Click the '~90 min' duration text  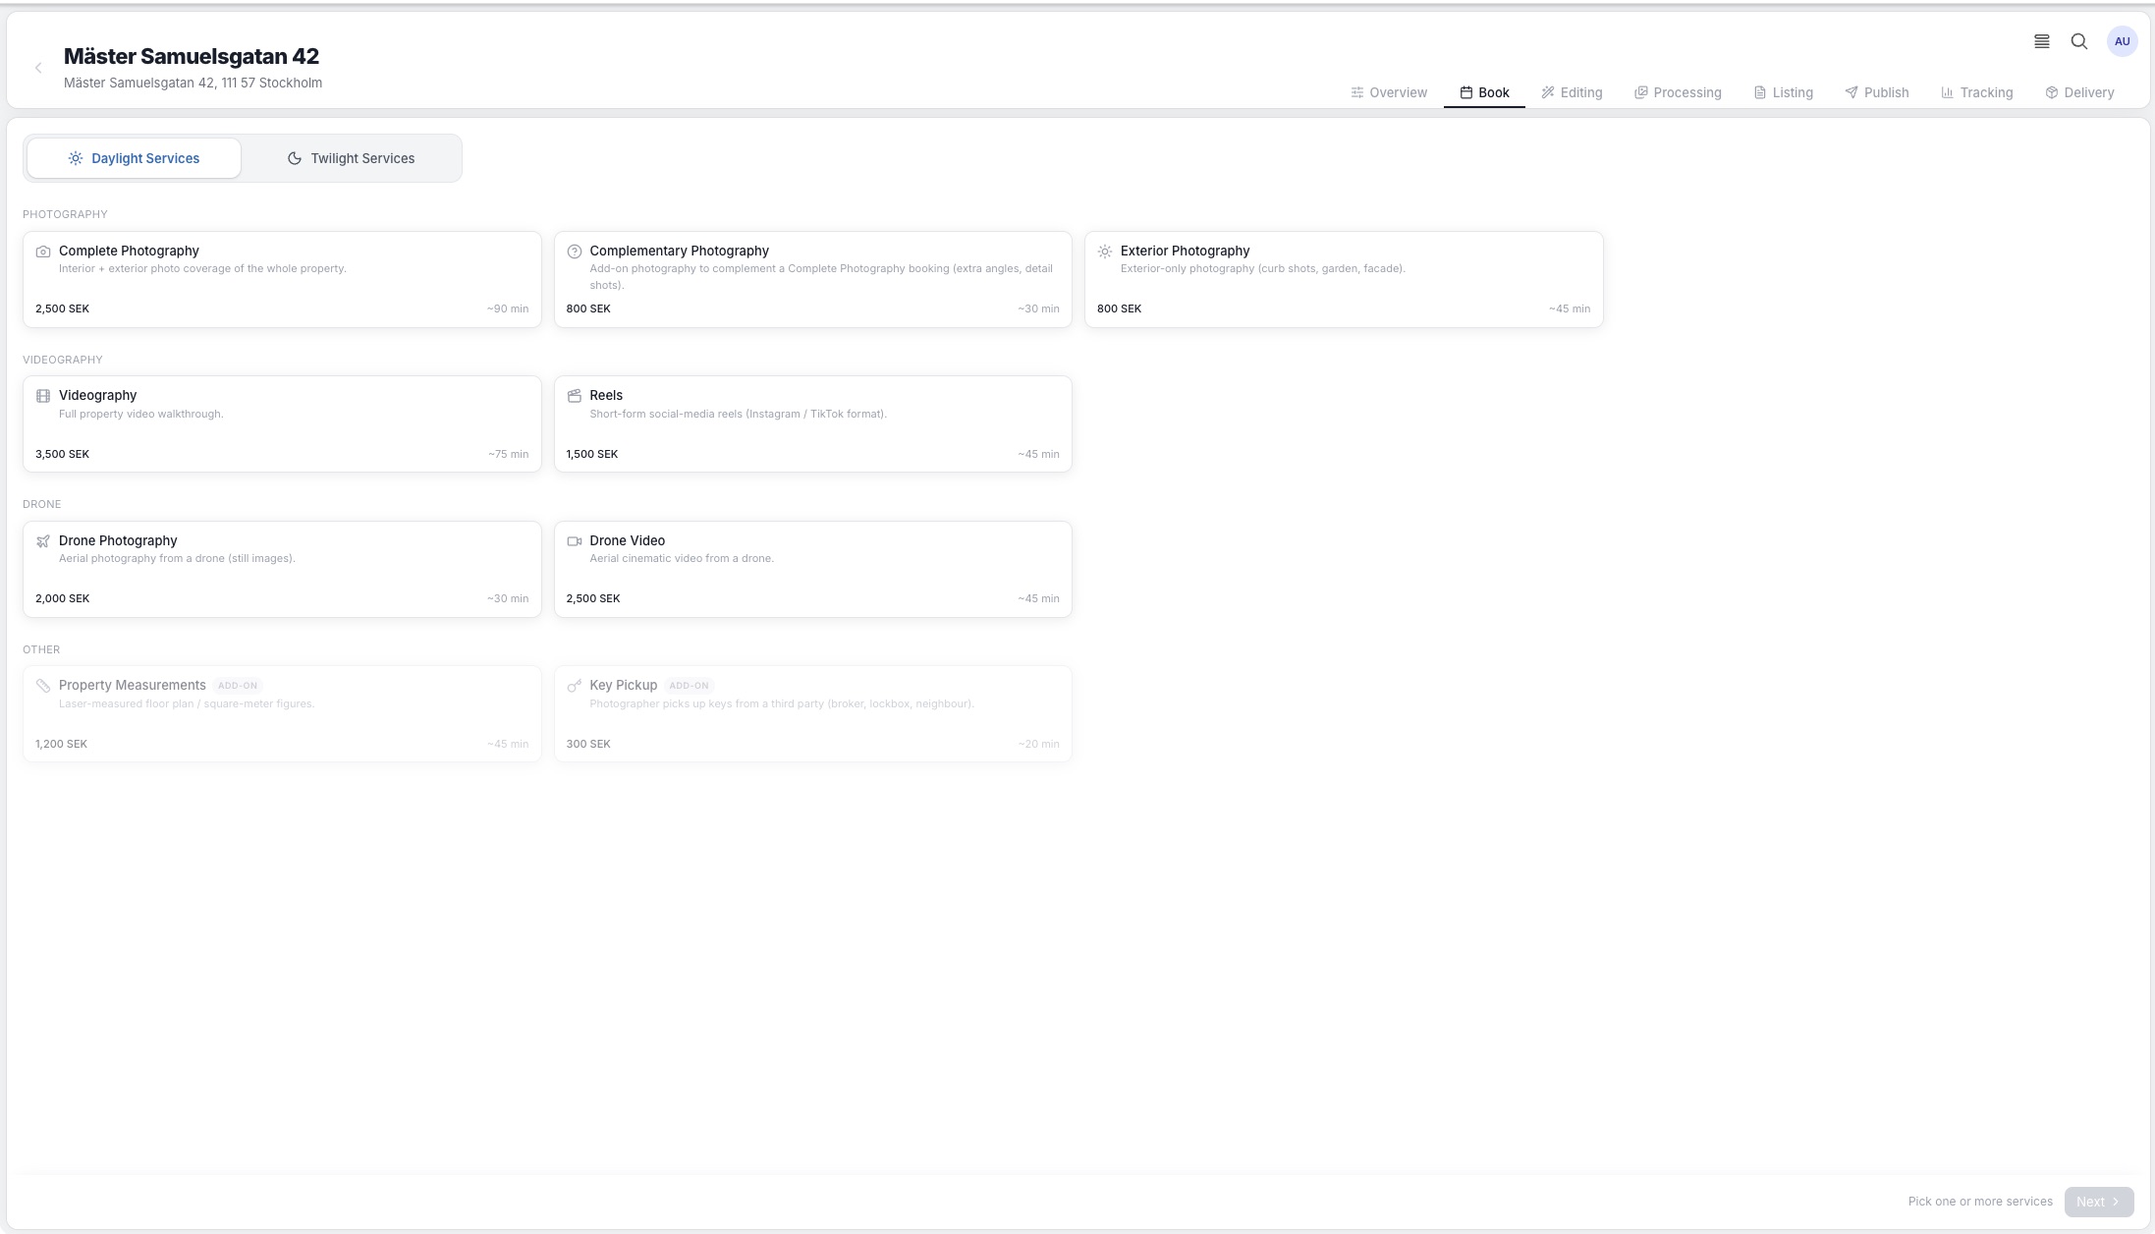point(508,308)
